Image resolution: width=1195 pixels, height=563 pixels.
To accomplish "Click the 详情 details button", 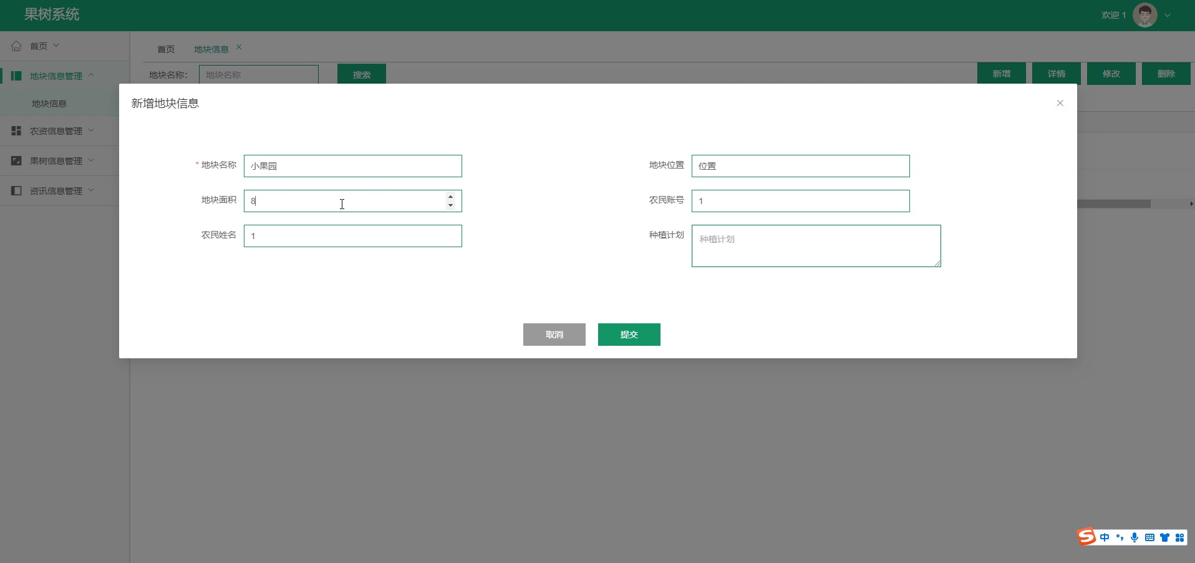I will click(1057, 74).
